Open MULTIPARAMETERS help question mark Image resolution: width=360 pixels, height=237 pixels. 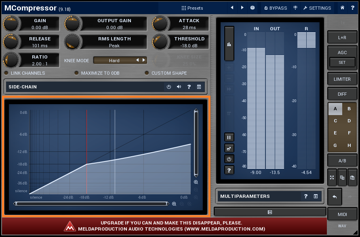coord(305,196)
